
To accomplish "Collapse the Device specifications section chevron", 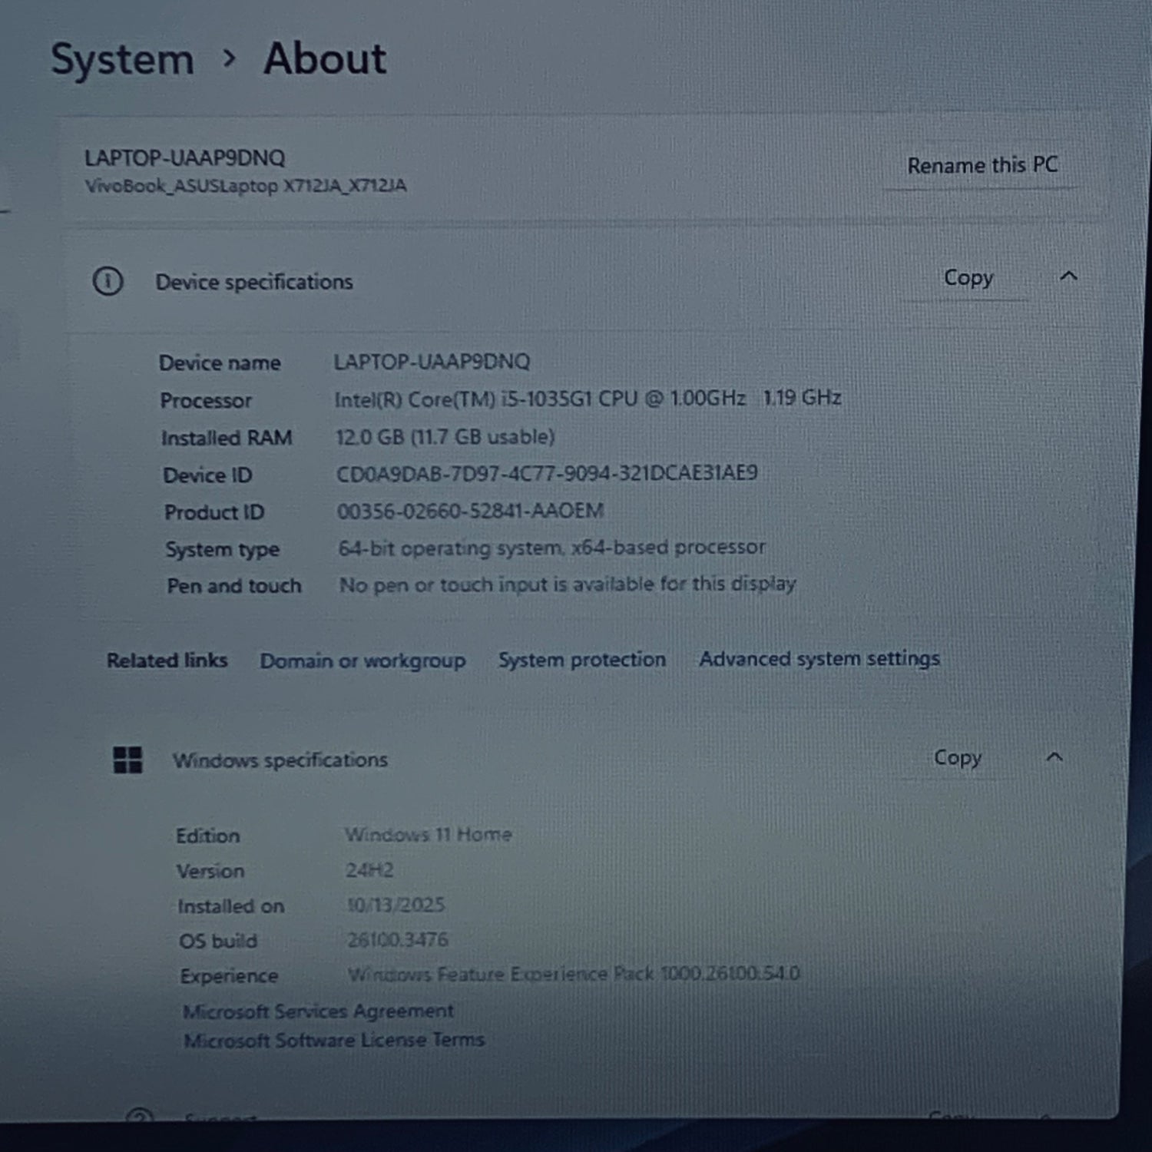I will (1068, 276).
